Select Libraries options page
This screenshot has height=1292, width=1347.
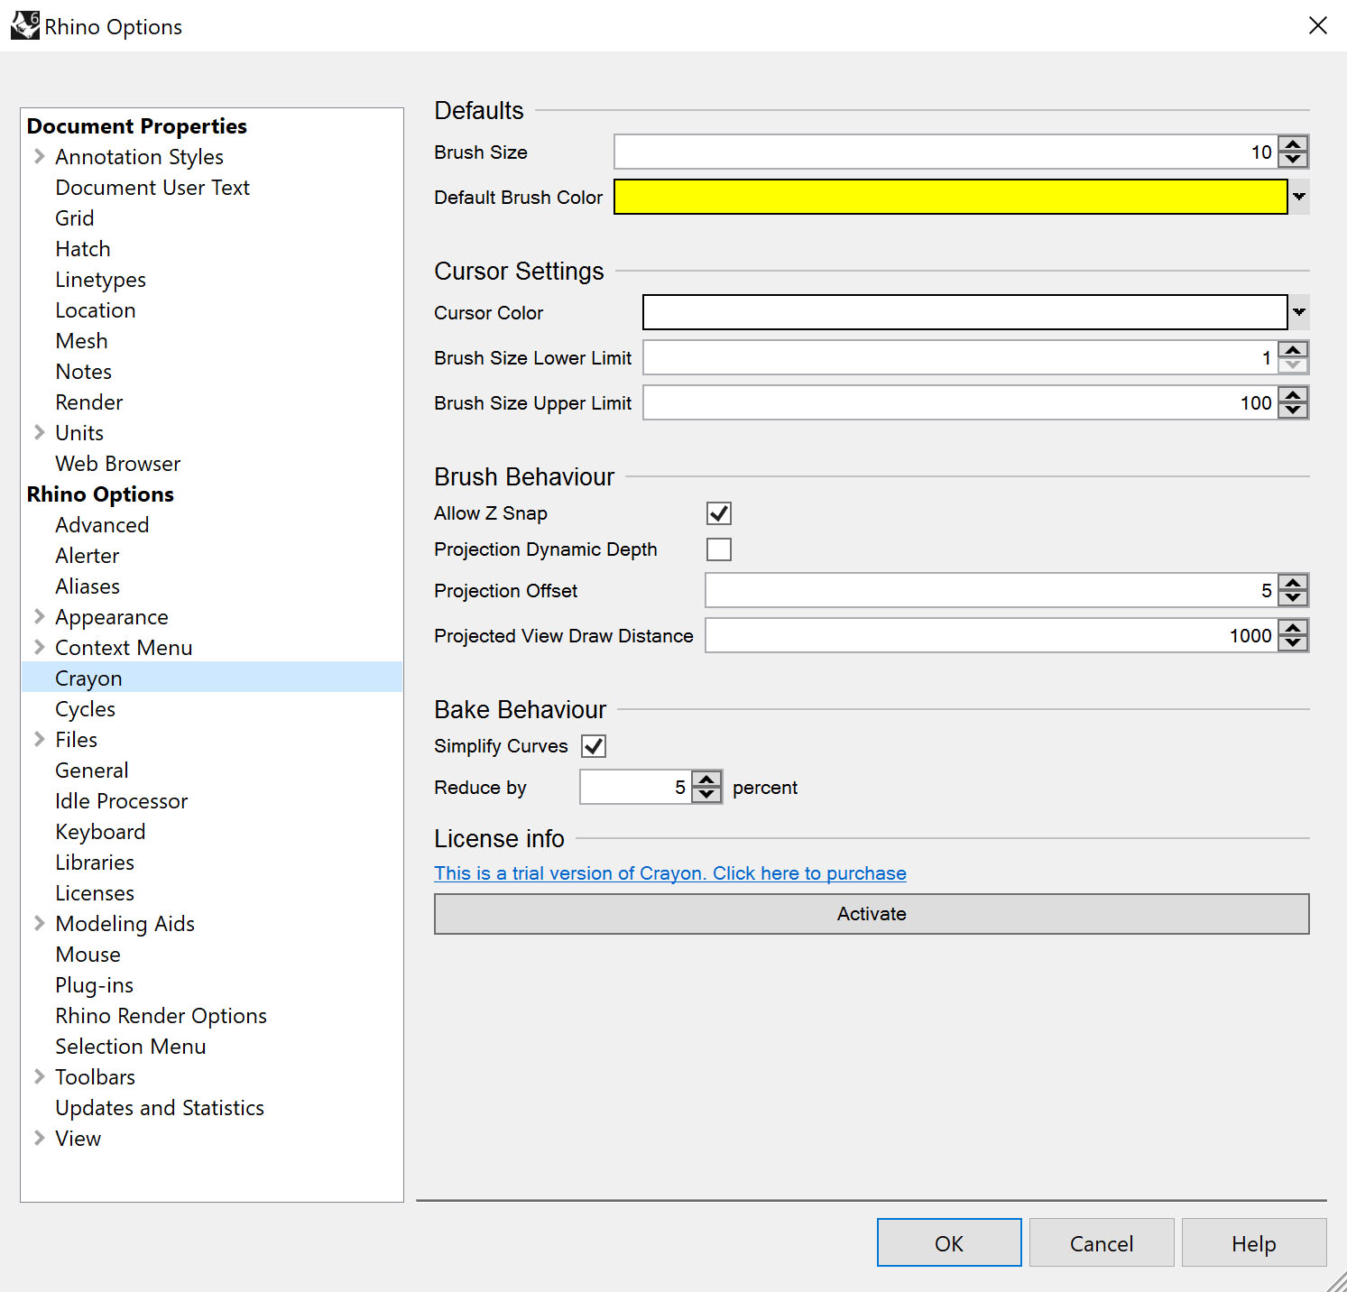(95, 863)
